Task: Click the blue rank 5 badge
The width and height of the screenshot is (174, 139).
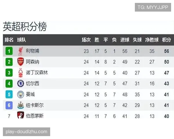Action: tap(9, 94)
